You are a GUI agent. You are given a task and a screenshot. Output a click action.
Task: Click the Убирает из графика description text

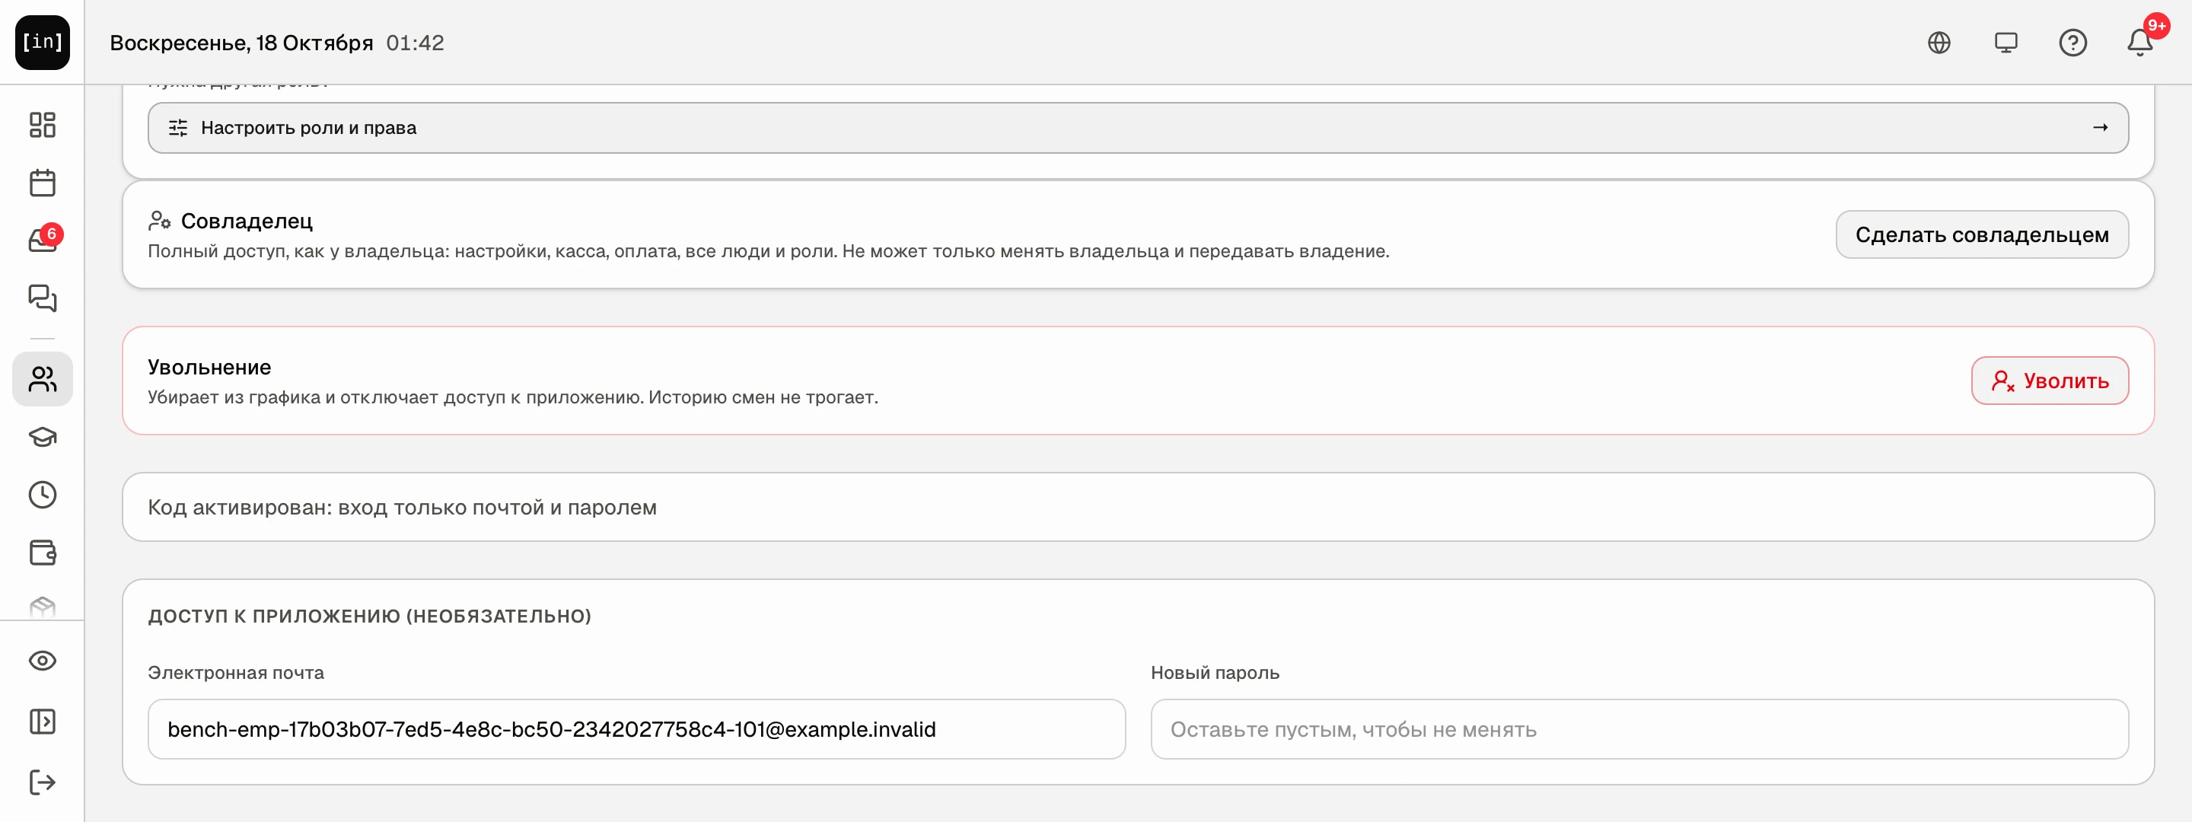point(513,397)
